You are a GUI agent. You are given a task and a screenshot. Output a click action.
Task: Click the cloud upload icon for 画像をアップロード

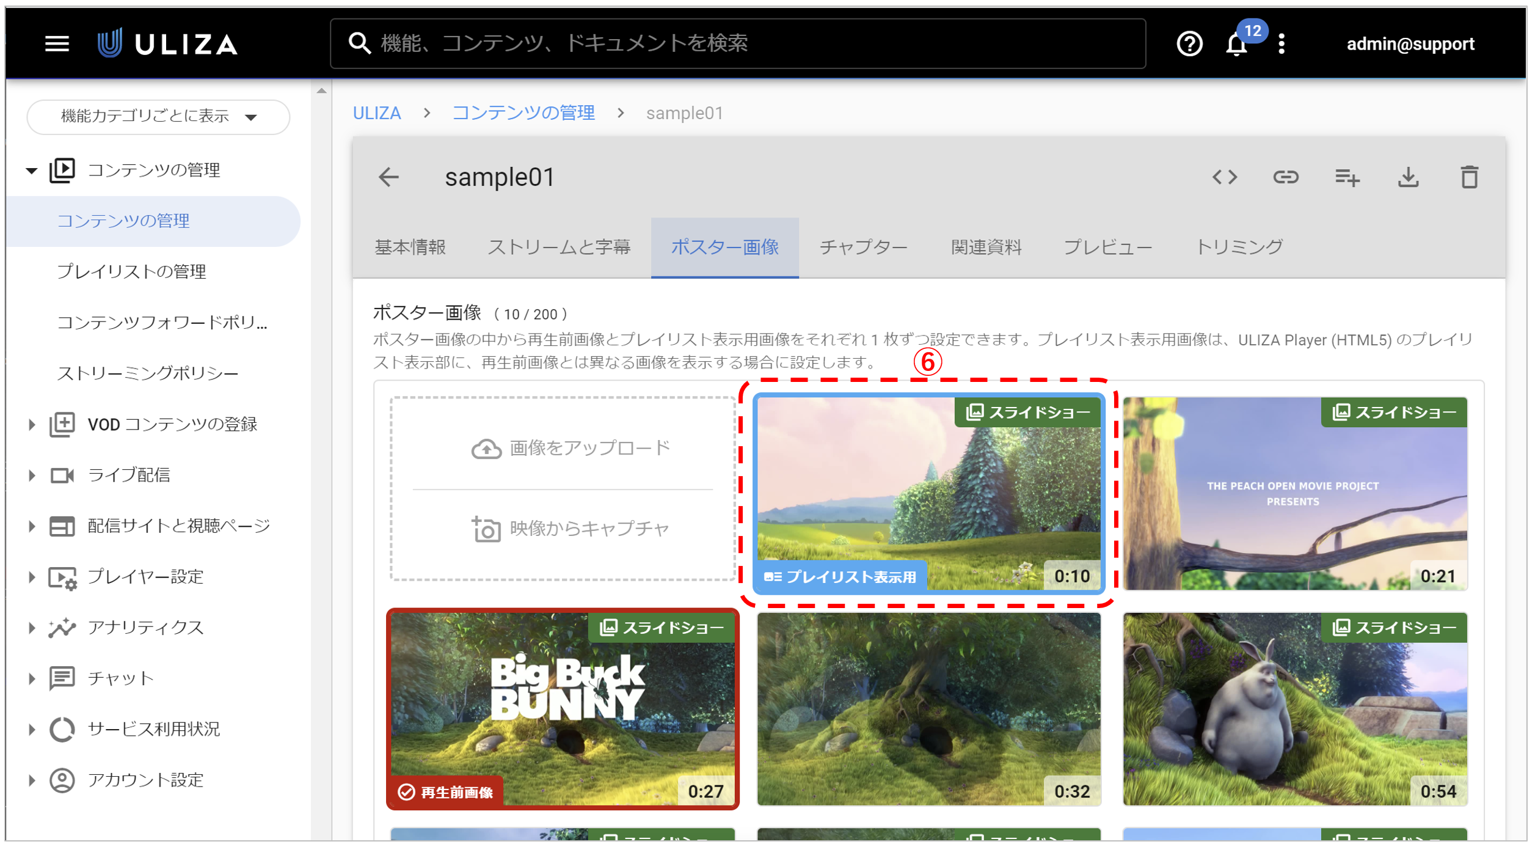pos(486,449)
